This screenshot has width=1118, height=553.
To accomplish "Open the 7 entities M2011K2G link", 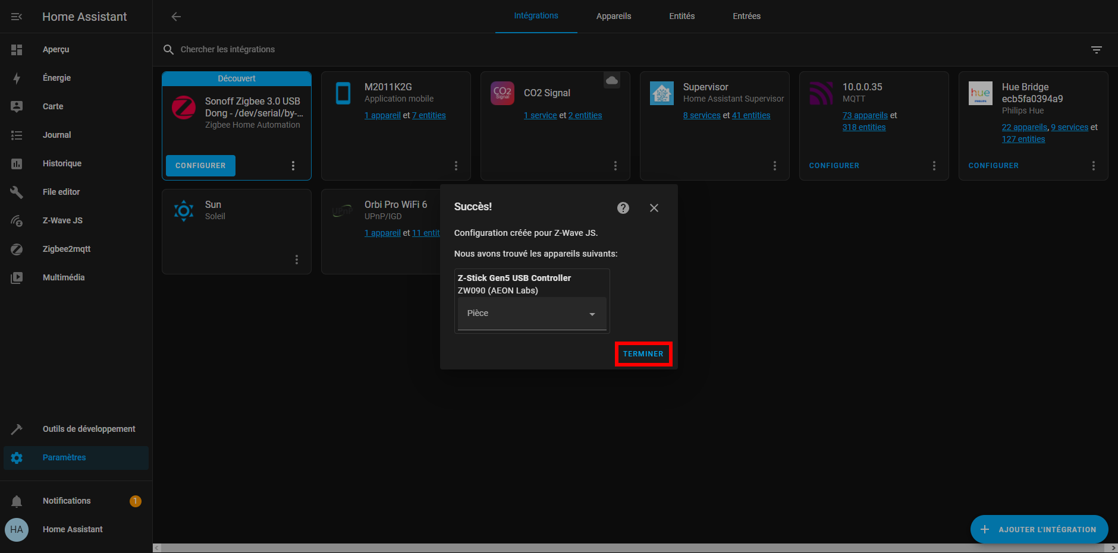I will (429, 115).
